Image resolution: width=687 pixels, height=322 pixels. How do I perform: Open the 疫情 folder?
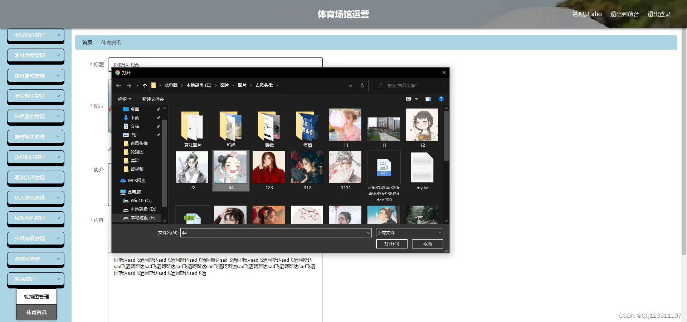click(x=307, y=129)
